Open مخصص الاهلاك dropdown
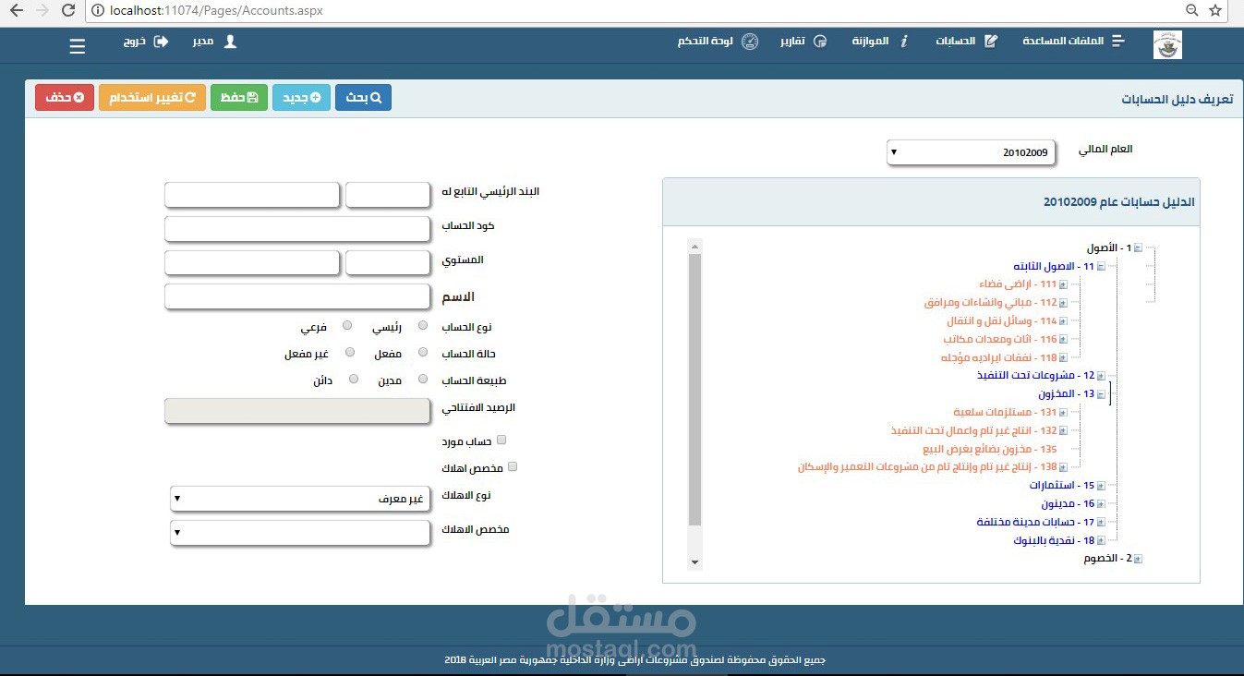1244x676 pixels. [x=301, y=533]
